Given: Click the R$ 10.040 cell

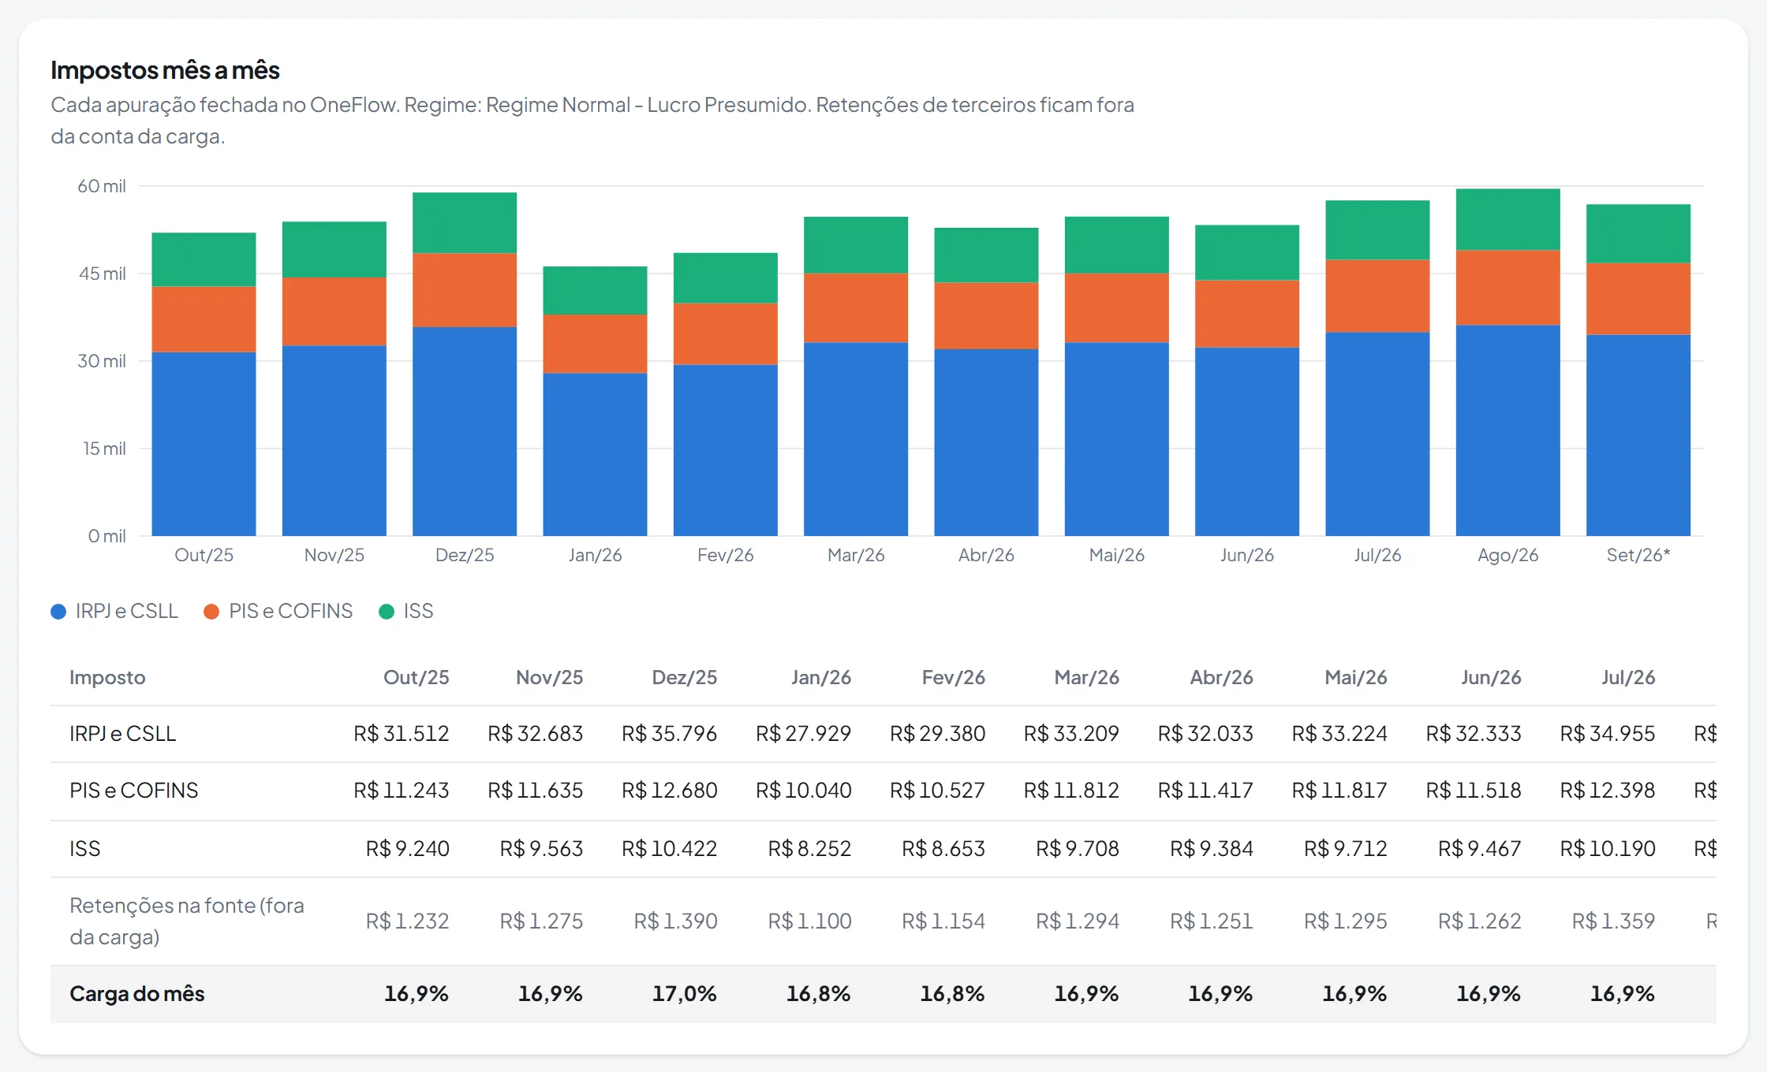Looking at the screenshot, I should pos(803,791).
